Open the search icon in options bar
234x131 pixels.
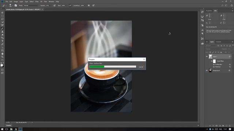click(222, 5)
